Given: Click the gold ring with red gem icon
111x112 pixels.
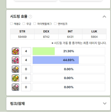Looking at the screenshot, I should (x=15, y=51).
